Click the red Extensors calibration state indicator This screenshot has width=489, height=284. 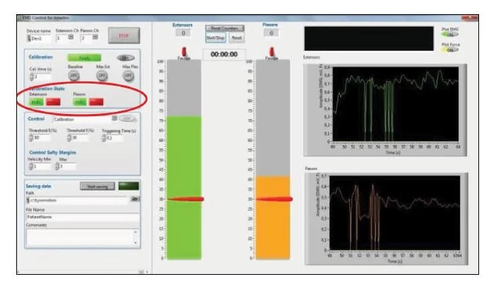(x=53, y=101)
